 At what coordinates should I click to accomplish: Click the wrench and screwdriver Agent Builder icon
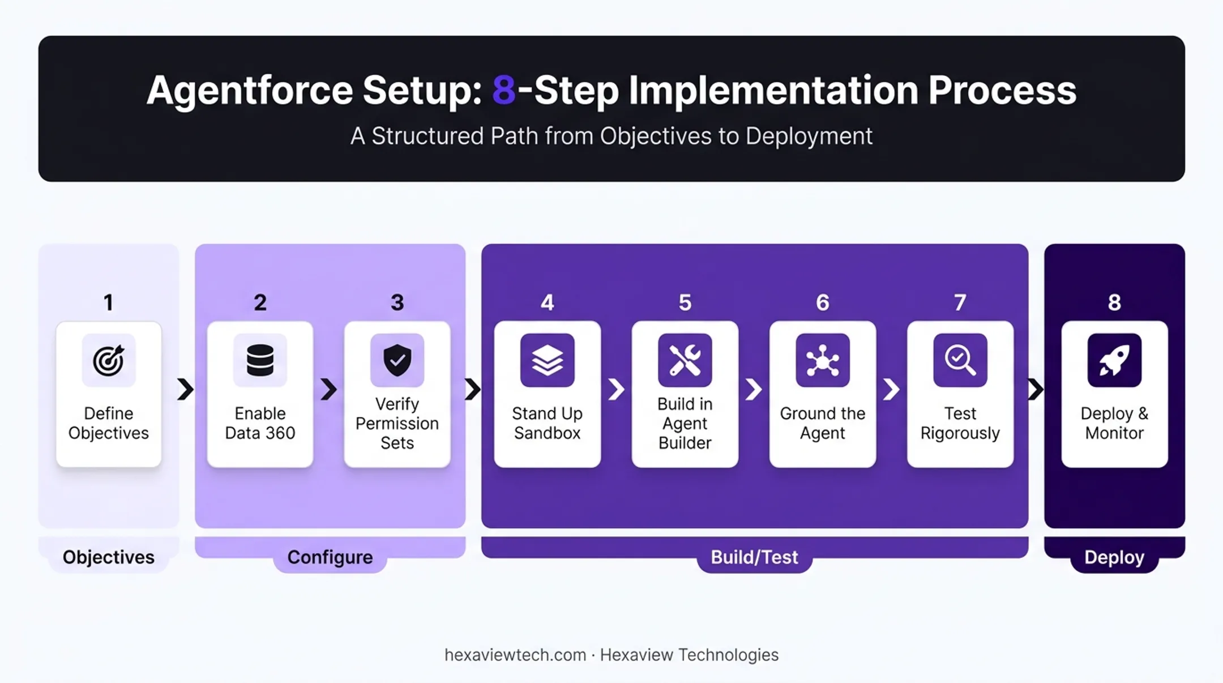tap(685, 360)
